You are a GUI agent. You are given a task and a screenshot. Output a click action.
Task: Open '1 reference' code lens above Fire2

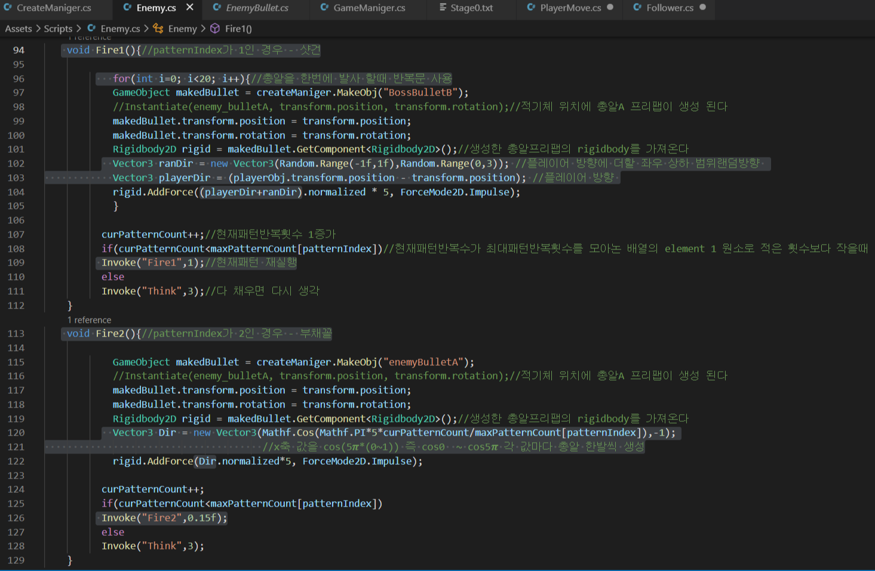pyautogui.click(x=89, y=320)
